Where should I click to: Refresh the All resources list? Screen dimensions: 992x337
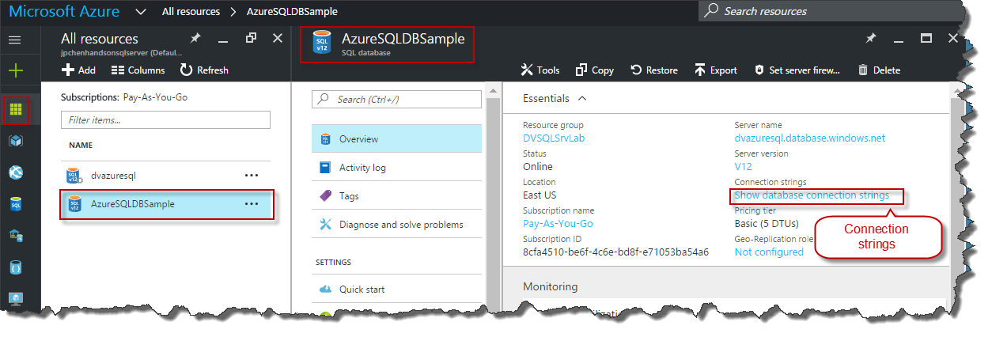coord(204,70)
